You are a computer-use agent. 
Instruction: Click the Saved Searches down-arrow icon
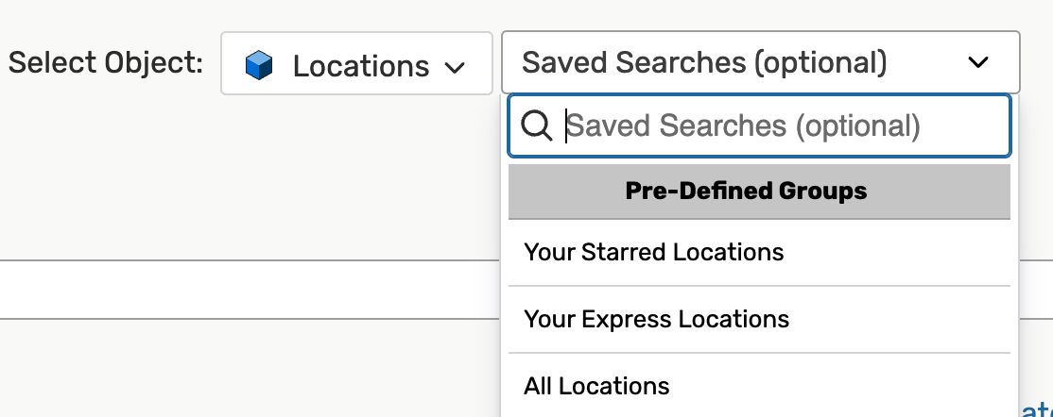[978, 63]
